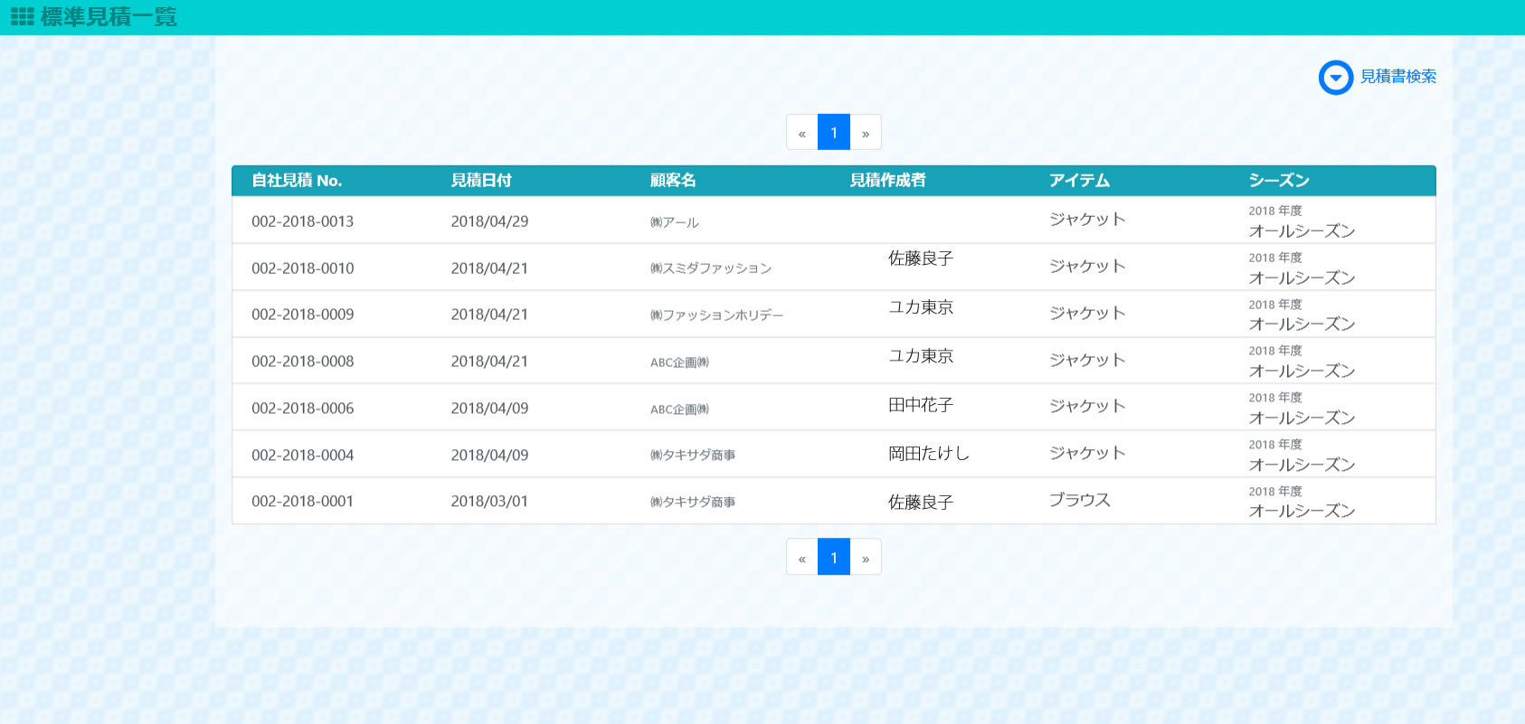The image size is (1525, 724).
Task: Click ジャケット in the 002-2018-0013 row
Action: tap(1087, 220)
